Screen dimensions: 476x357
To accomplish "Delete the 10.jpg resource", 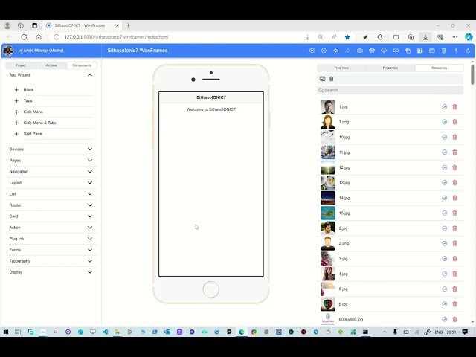I will pyautogui.click(x=454, y=137).
